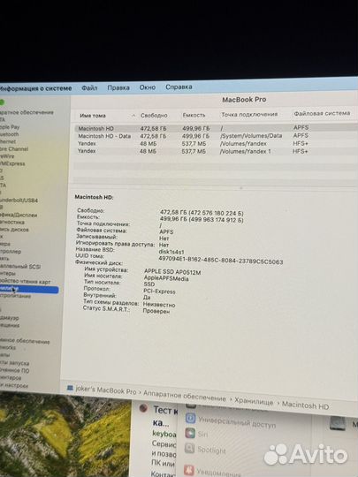The image size is (358, 477).
Task: Select highlighted Хранилище sidebar item
Action: [x=29, y=290]
